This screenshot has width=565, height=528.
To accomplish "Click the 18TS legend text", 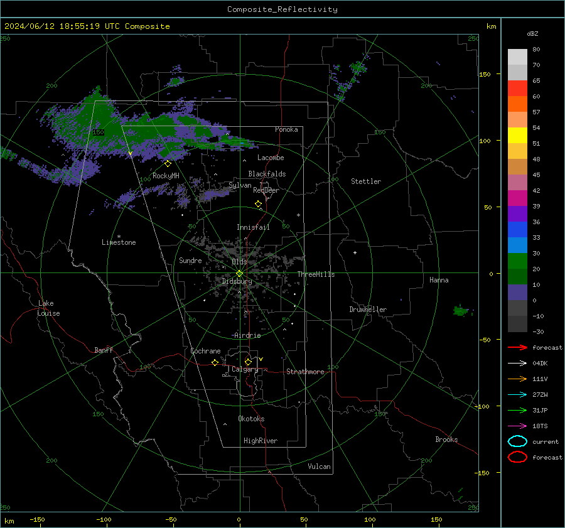I will pos(540,426).
